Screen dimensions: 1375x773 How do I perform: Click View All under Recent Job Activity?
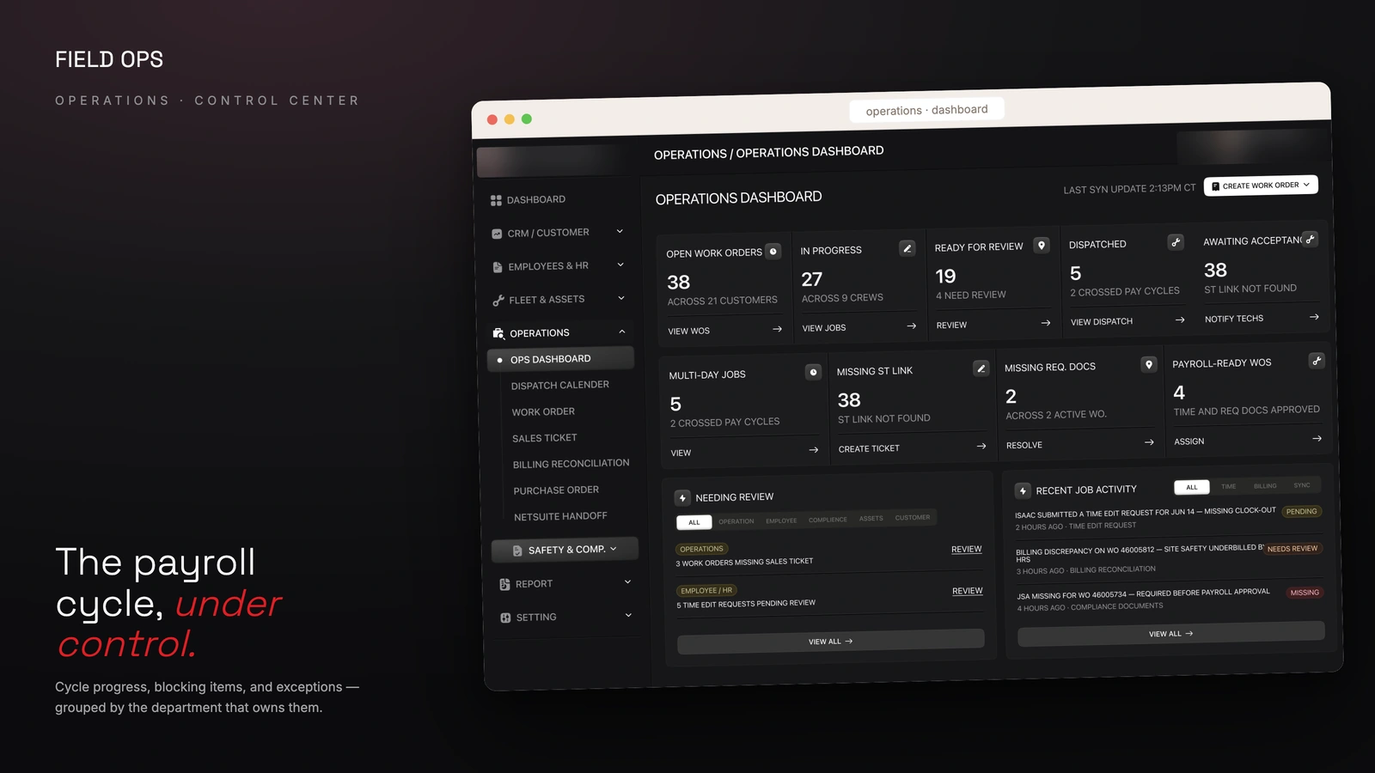coord(1171,634)
